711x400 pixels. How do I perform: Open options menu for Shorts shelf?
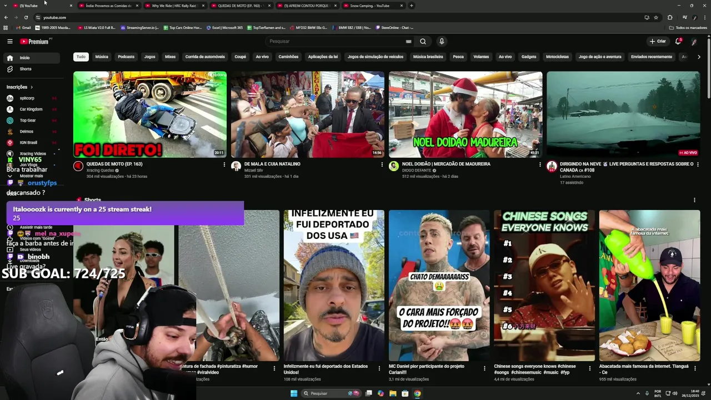pos(694,200)
